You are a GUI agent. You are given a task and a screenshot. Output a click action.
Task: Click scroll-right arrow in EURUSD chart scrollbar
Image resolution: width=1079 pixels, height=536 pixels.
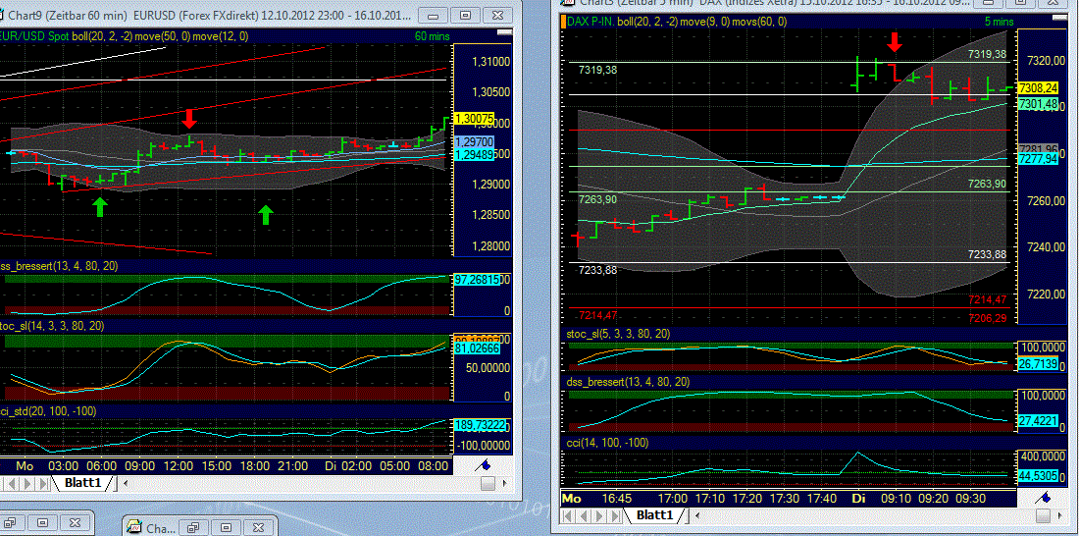point(505,484)
